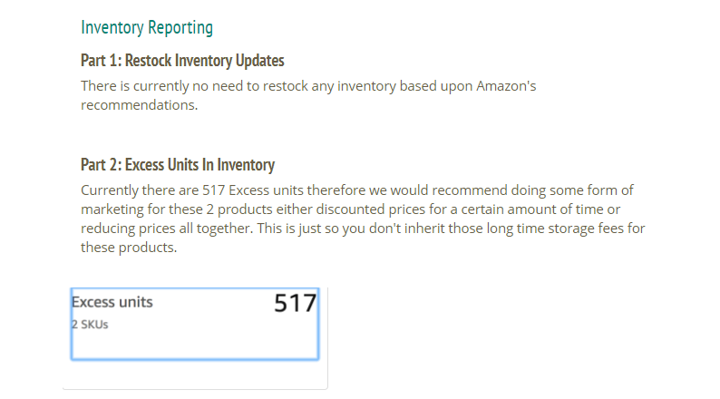Open the Excess units tile
Screen dimensions: 720x399
tap(195, 324)
